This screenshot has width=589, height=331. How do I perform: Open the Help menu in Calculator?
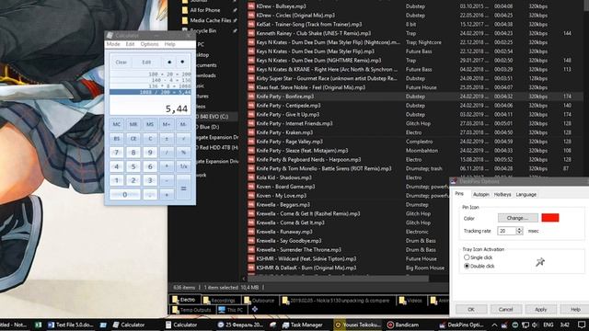coord(169,44)
